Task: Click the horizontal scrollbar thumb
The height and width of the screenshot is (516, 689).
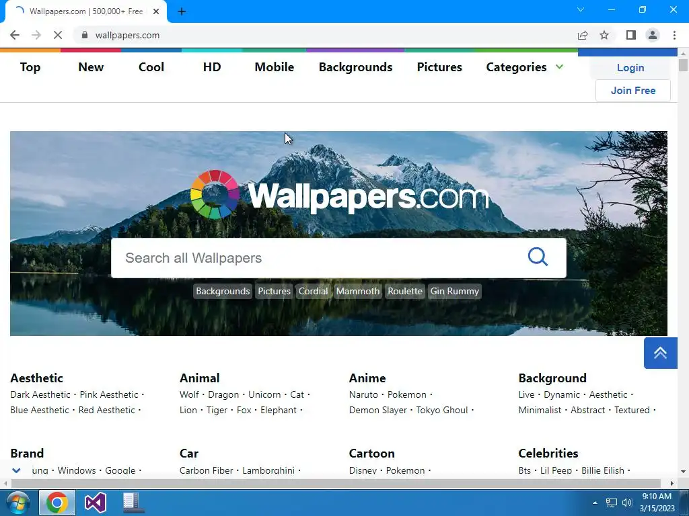Action: coord(336,484)
